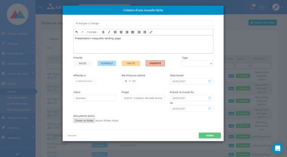Pick the URGENTE priority swatch

[x=155, y=63]
